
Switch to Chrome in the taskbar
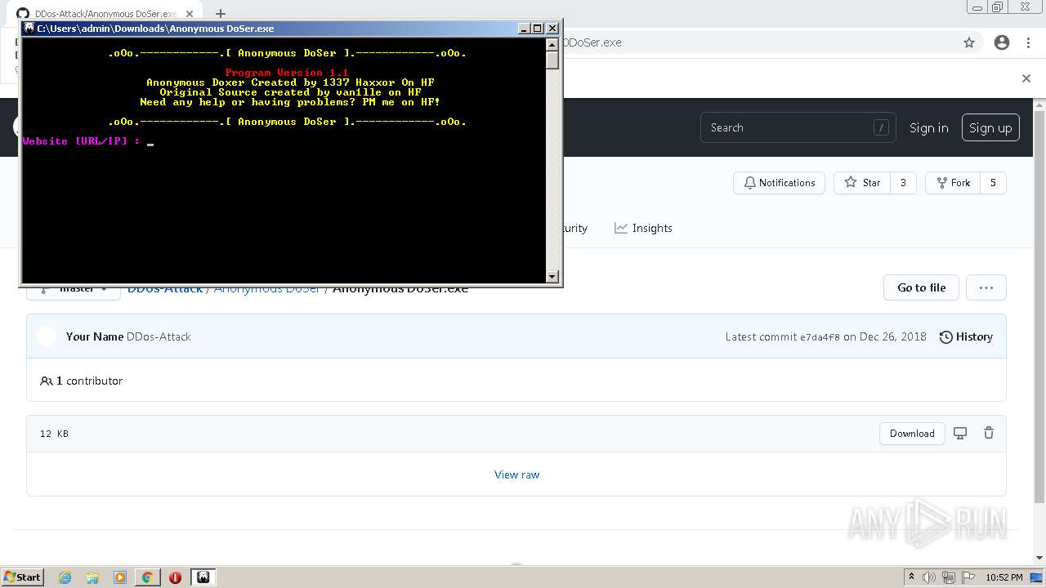148,577
